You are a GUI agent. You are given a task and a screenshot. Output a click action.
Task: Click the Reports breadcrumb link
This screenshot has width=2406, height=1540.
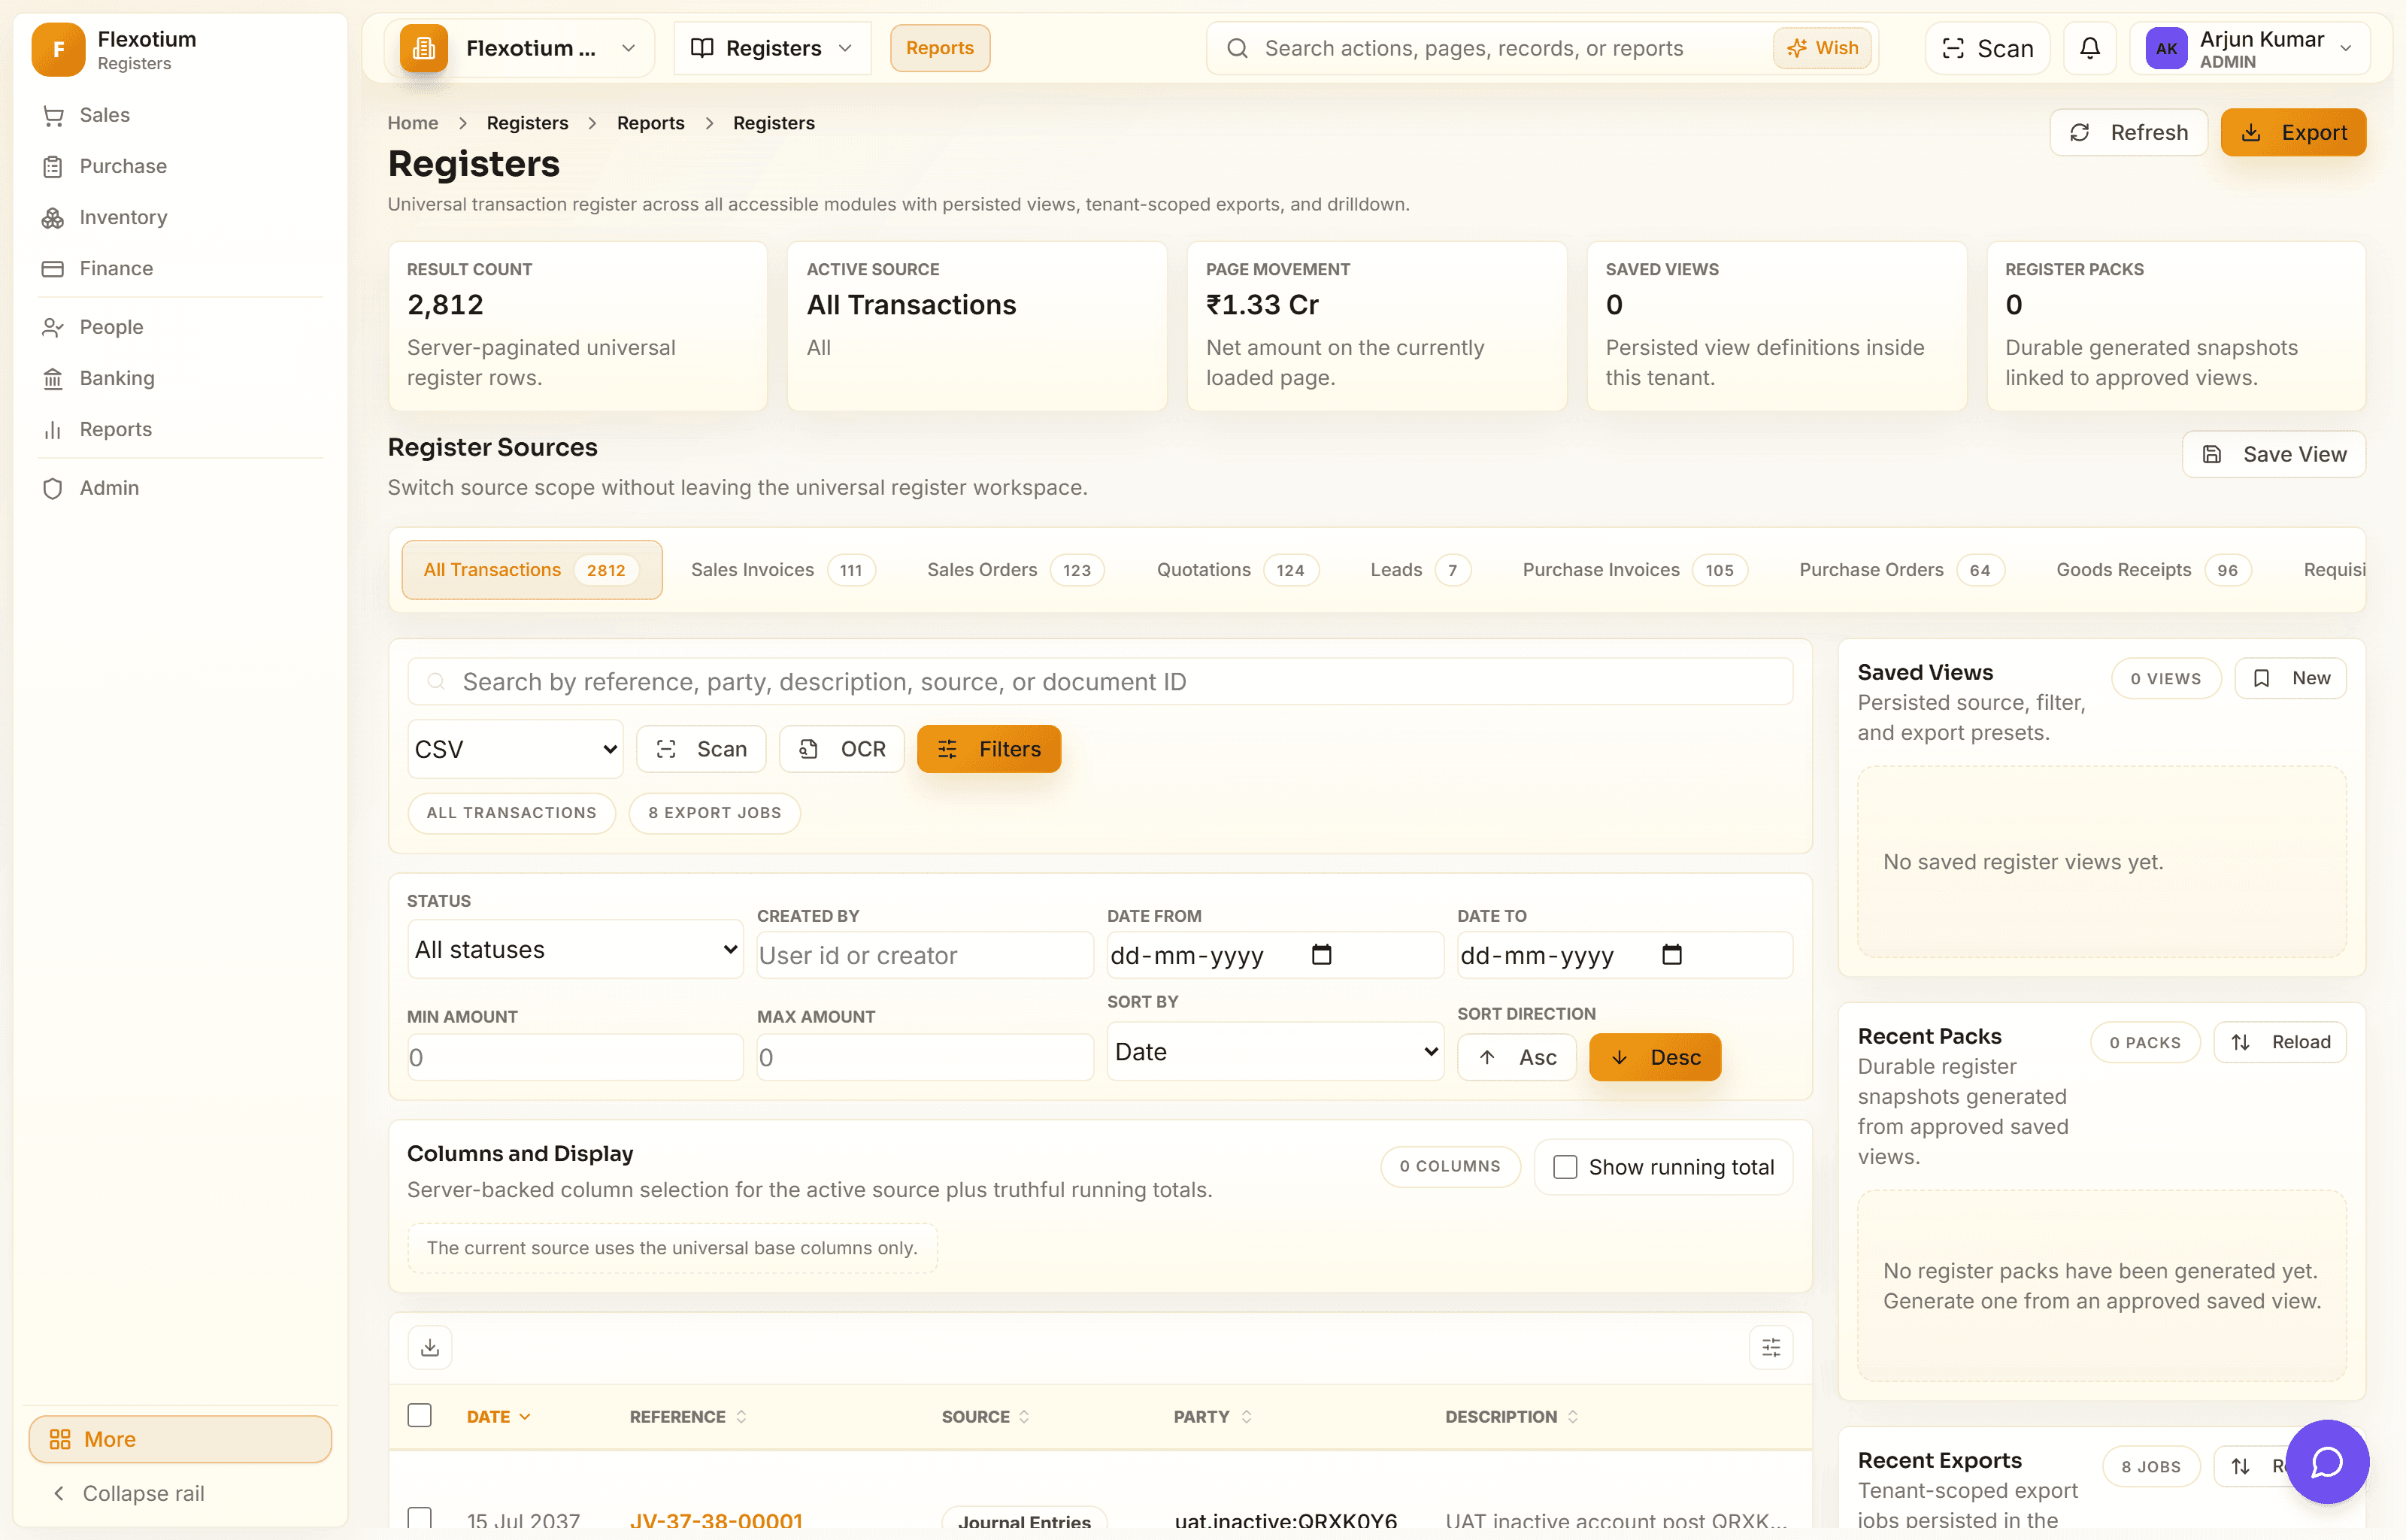(650, 122)
